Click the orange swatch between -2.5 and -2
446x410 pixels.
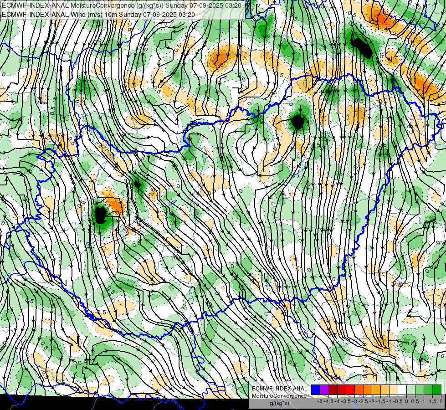[x=368, y=390]
